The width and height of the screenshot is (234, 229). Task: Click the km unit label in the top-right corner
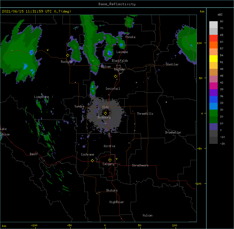point(202,11)
